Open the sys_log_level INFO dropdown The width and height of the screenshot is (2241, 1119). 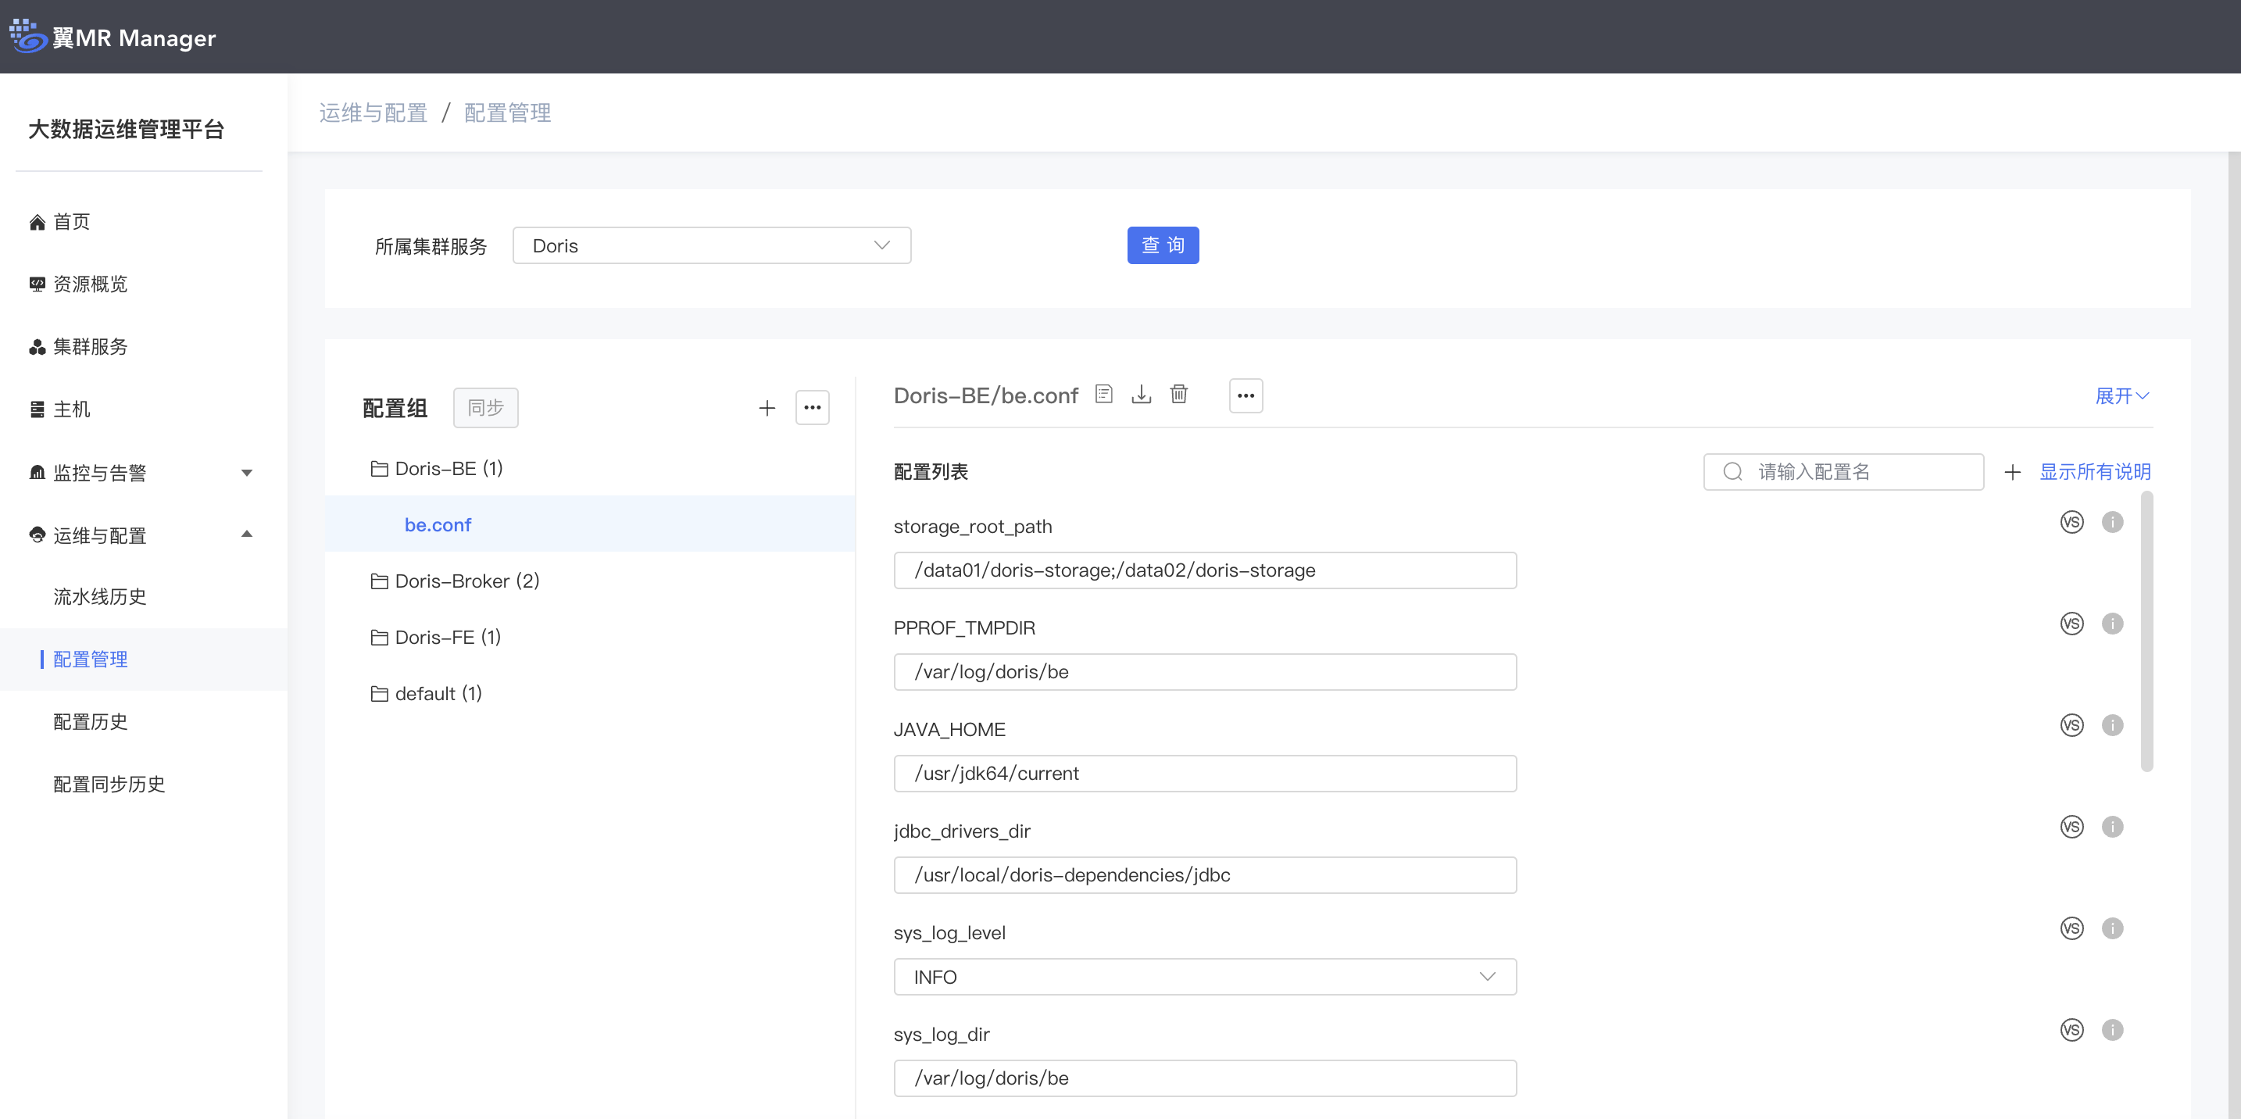(x=1204, y=977)
